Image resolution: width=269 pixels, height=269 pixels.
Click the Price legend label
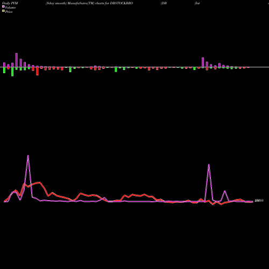point(9,12)
